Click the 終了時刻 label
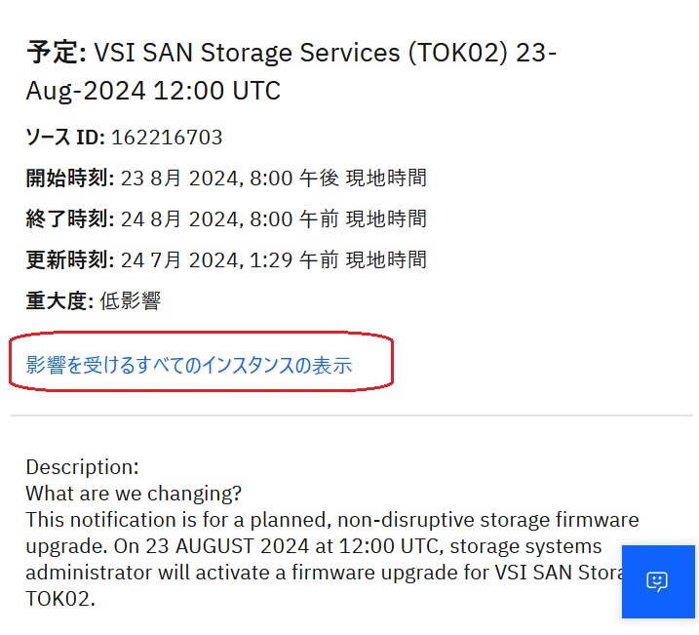Screen dimensions: 699x635 tap(70, 218)
